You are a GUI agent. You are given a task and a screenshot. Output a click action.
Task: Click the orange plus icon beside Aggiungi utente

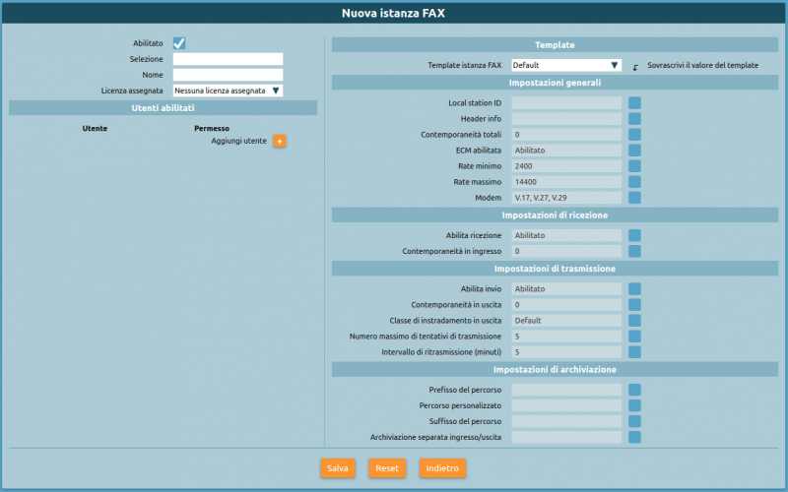[279, 142]
